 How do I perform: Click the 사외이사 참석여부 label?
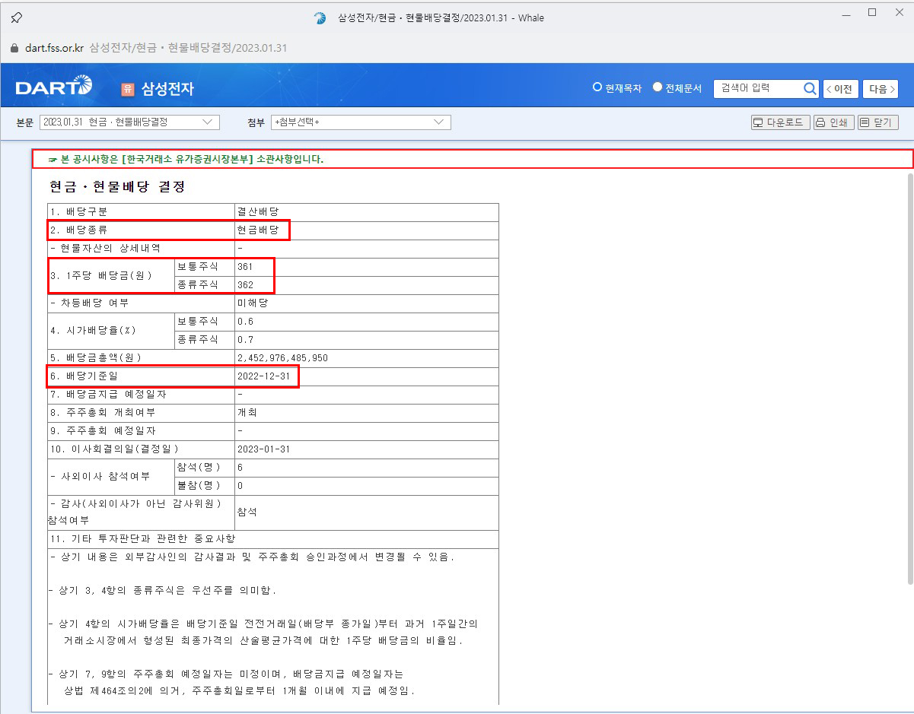[x=99, y=477]
